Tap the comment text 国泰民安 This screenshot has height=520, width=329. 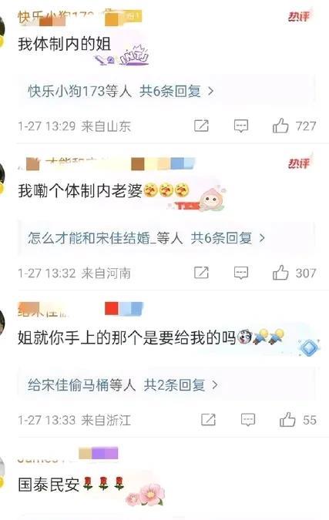coord(49,485)
